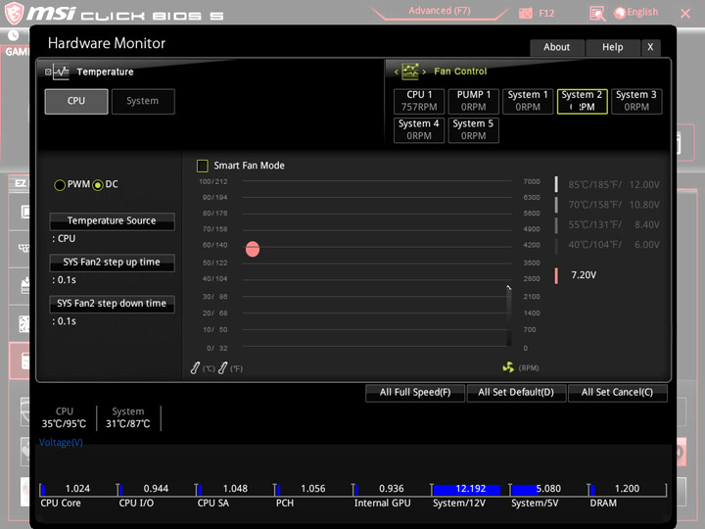Open the Help button
The image size is (705, 529).
[x=613, y=47]
